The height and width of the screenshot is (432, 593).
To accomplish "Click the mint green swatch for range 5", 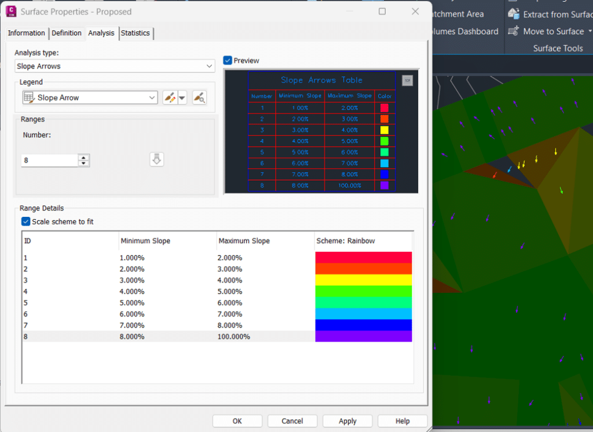I will 364,303.
